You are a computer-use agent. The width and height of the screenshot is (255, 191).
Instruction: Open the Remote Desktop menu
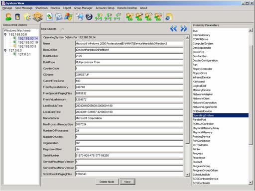pyautogui.click(x=127, y=8)
